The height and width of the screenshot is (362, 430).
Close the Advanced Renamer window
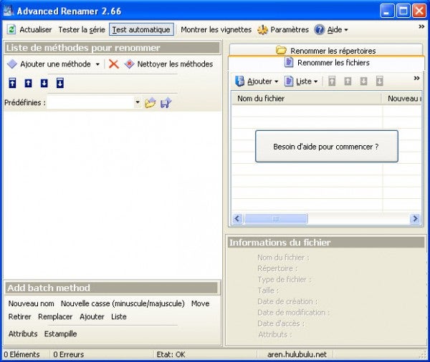pyautogui.click(x=419, y=11)
